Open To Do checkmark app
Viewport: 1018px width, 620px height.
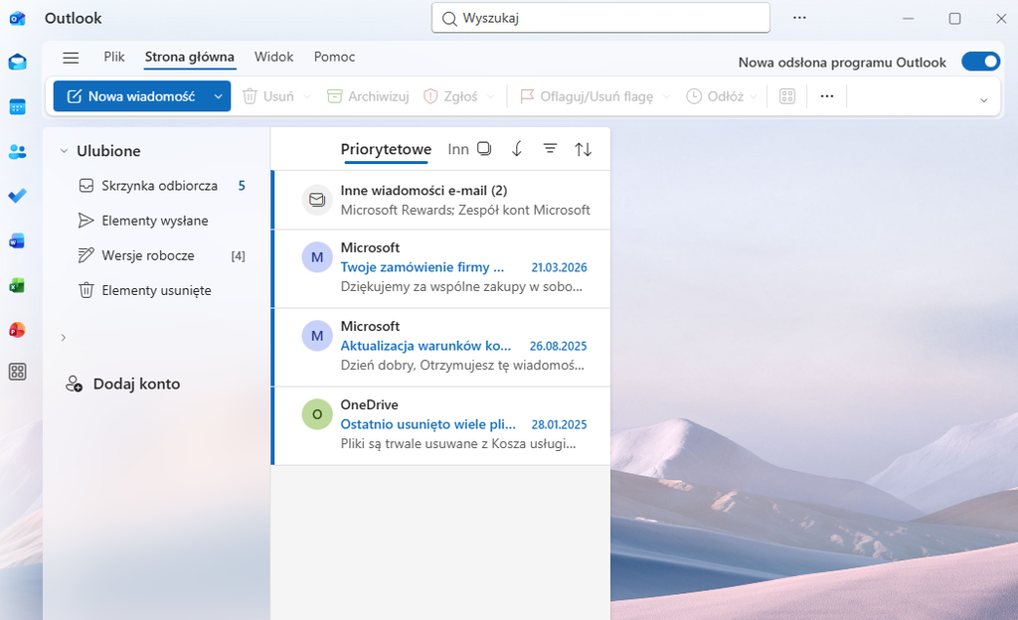18,195
